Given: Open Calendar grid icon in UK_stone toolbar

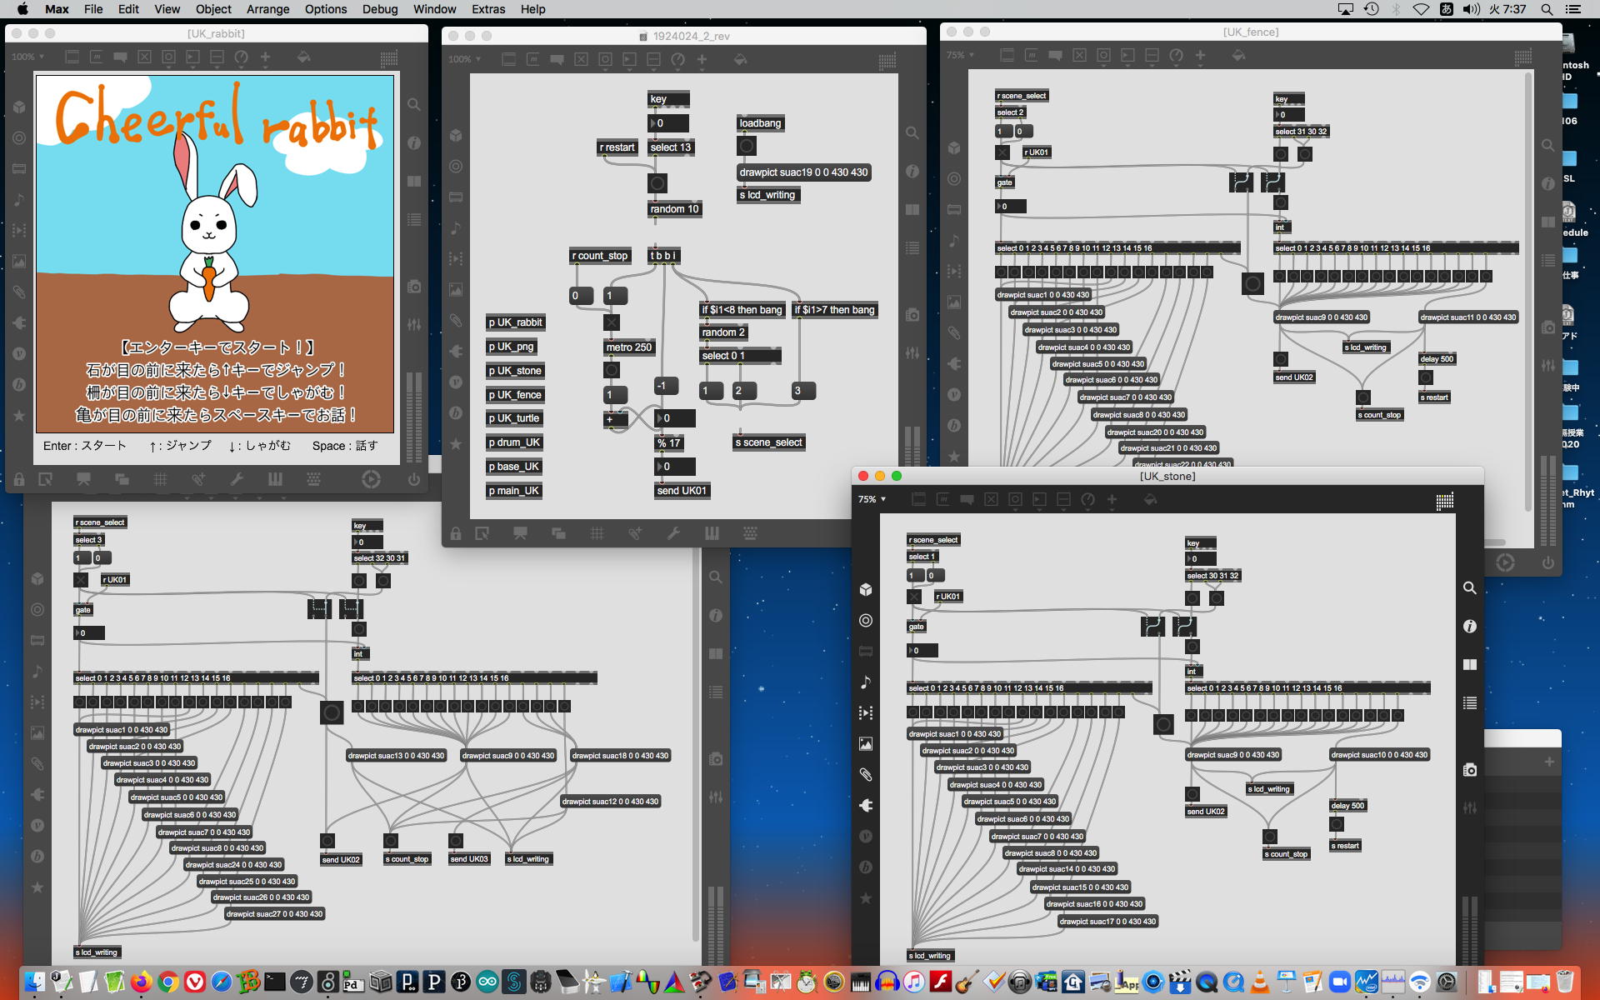Looking at the screenshot, I should click(1445, 500).
